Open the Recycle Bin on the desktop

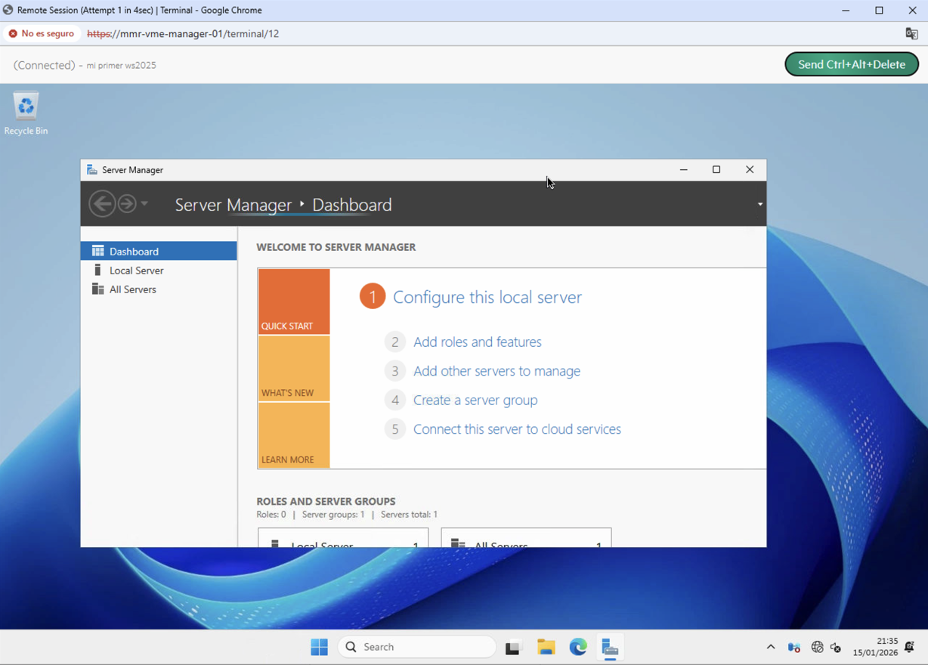click(x=25, y=106)
